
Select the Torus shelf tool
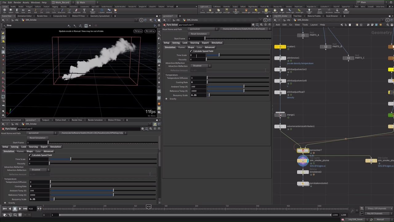(x=23, y=11)
